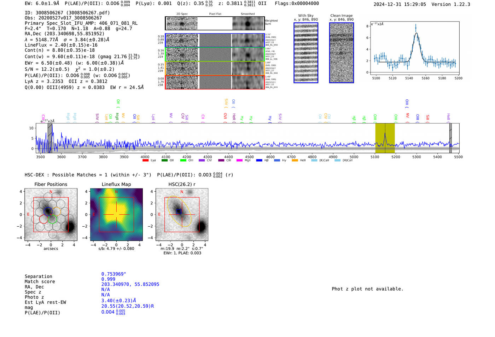The image size is (495, 337).
Task: Click the blue Hβ legend swatch
Action: (259, 161)
